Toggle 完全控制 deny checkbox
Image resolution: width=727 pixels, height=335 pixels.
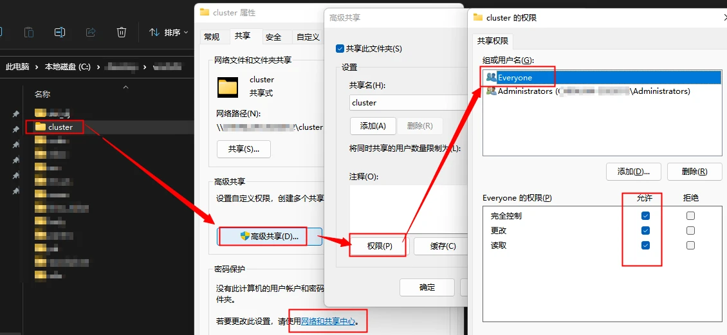click(x=691, y=216)
